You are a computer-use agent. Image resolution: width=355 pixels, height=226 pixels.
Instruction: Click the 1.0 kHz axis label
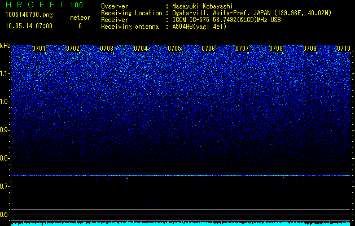(x=5, y=102)
